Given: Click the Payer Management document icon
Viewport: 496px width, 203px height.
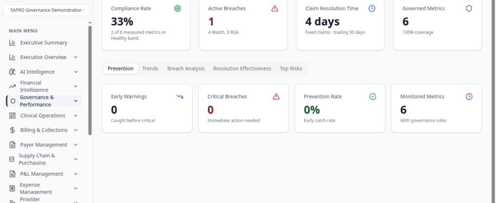Looking at the screenshot, I should (12, 145).
